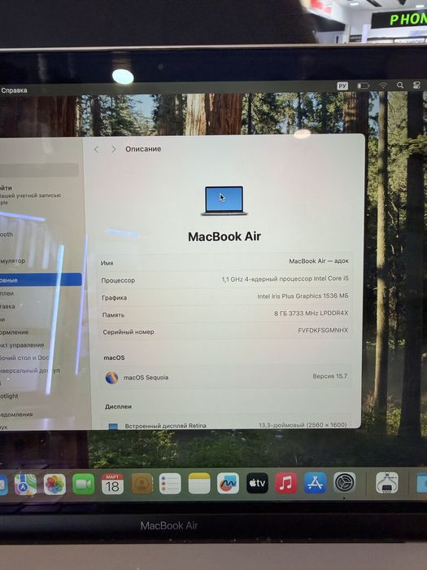Click the MacBook Air laptop image

(224, 201)
